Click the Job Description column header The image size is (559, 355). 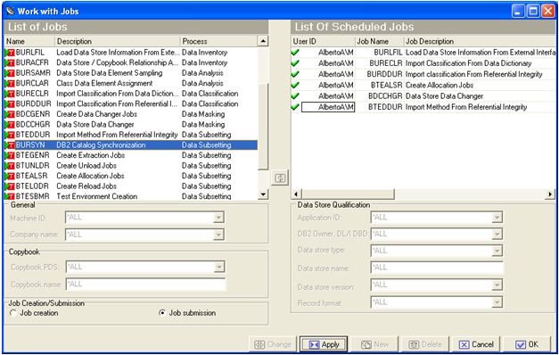point(480,41)
